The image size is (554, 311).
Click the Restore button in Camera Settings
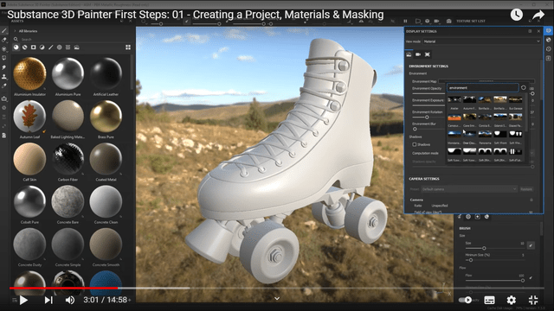point(526,189)
